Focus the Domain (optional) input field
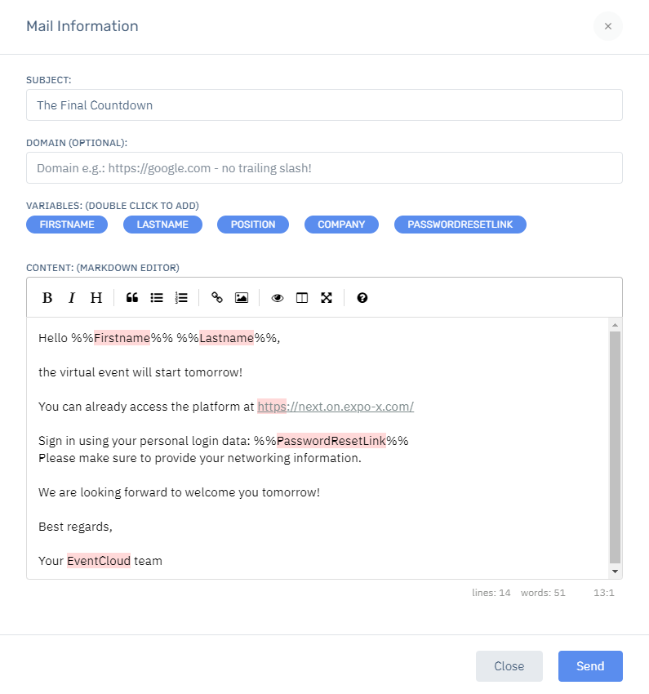The image size is (649, 694). point(324,167)
